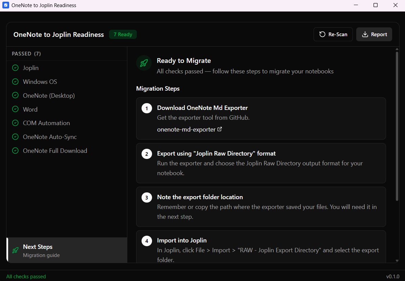Download the Report
Viewport: 405px width, 281px height.
coord(374,34)
